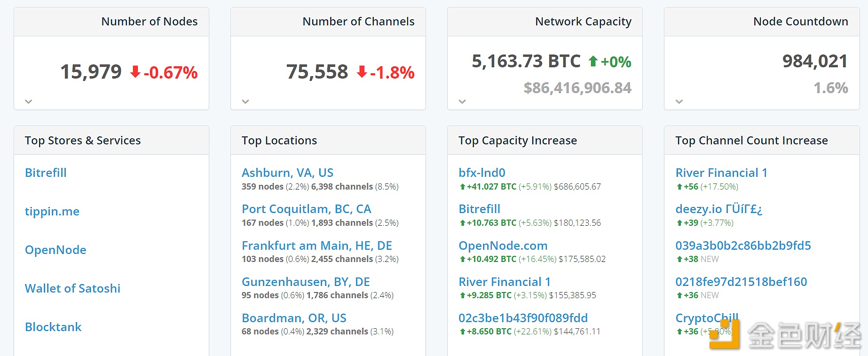Click the Top Locations heading
Image resolution: width=868 pixels, height=356 pixels.
(x=279, y=141)
